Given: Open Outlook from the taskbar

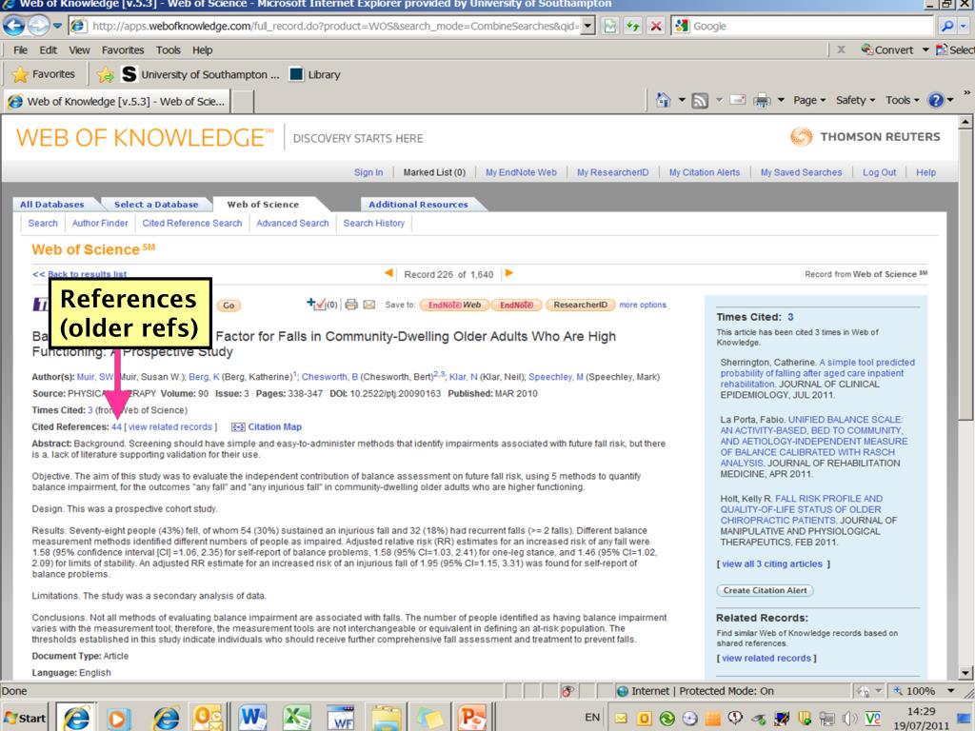Looking at the screenshot, I should [207, 718].
